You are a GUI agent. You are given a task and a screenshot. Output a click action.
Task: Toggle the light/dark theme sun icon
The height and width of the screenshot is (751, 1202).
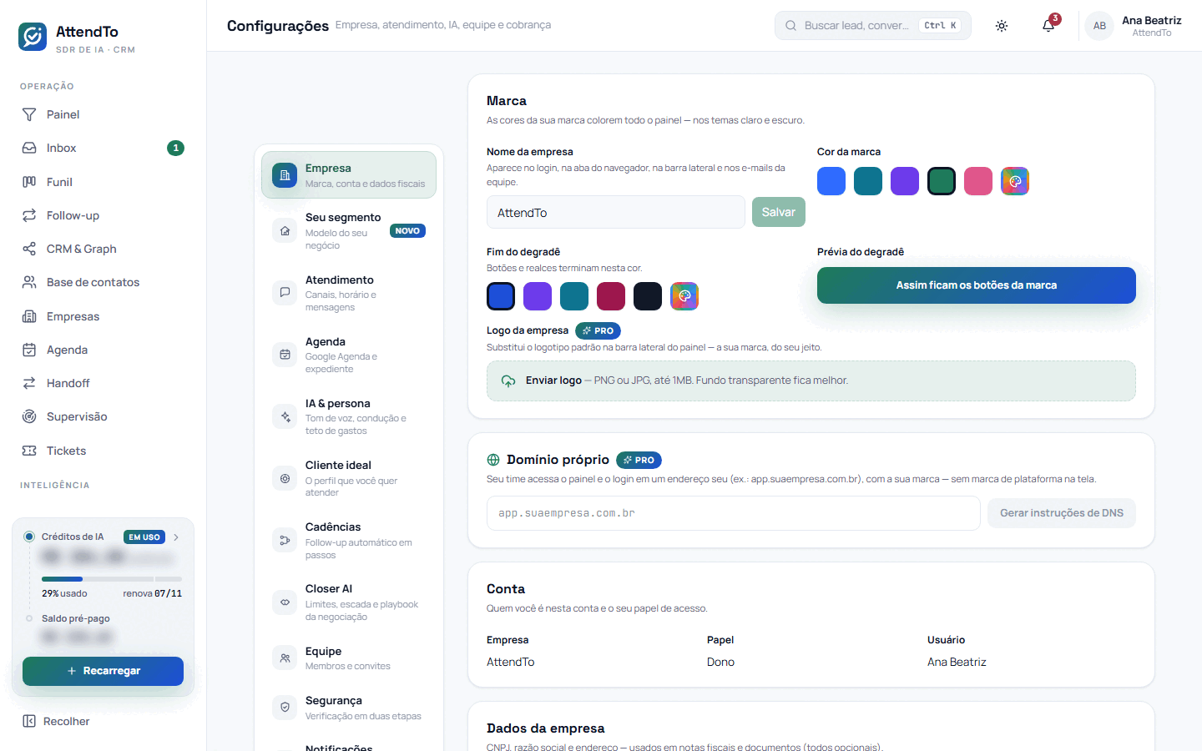(x=1002, y=26)
